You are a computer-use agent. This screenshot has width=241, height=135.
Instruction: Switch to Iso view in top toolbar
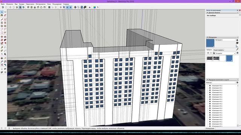click(x=28, y=7)
